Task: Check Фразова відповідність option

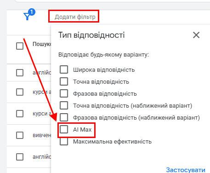Action: tap(64, 93)
